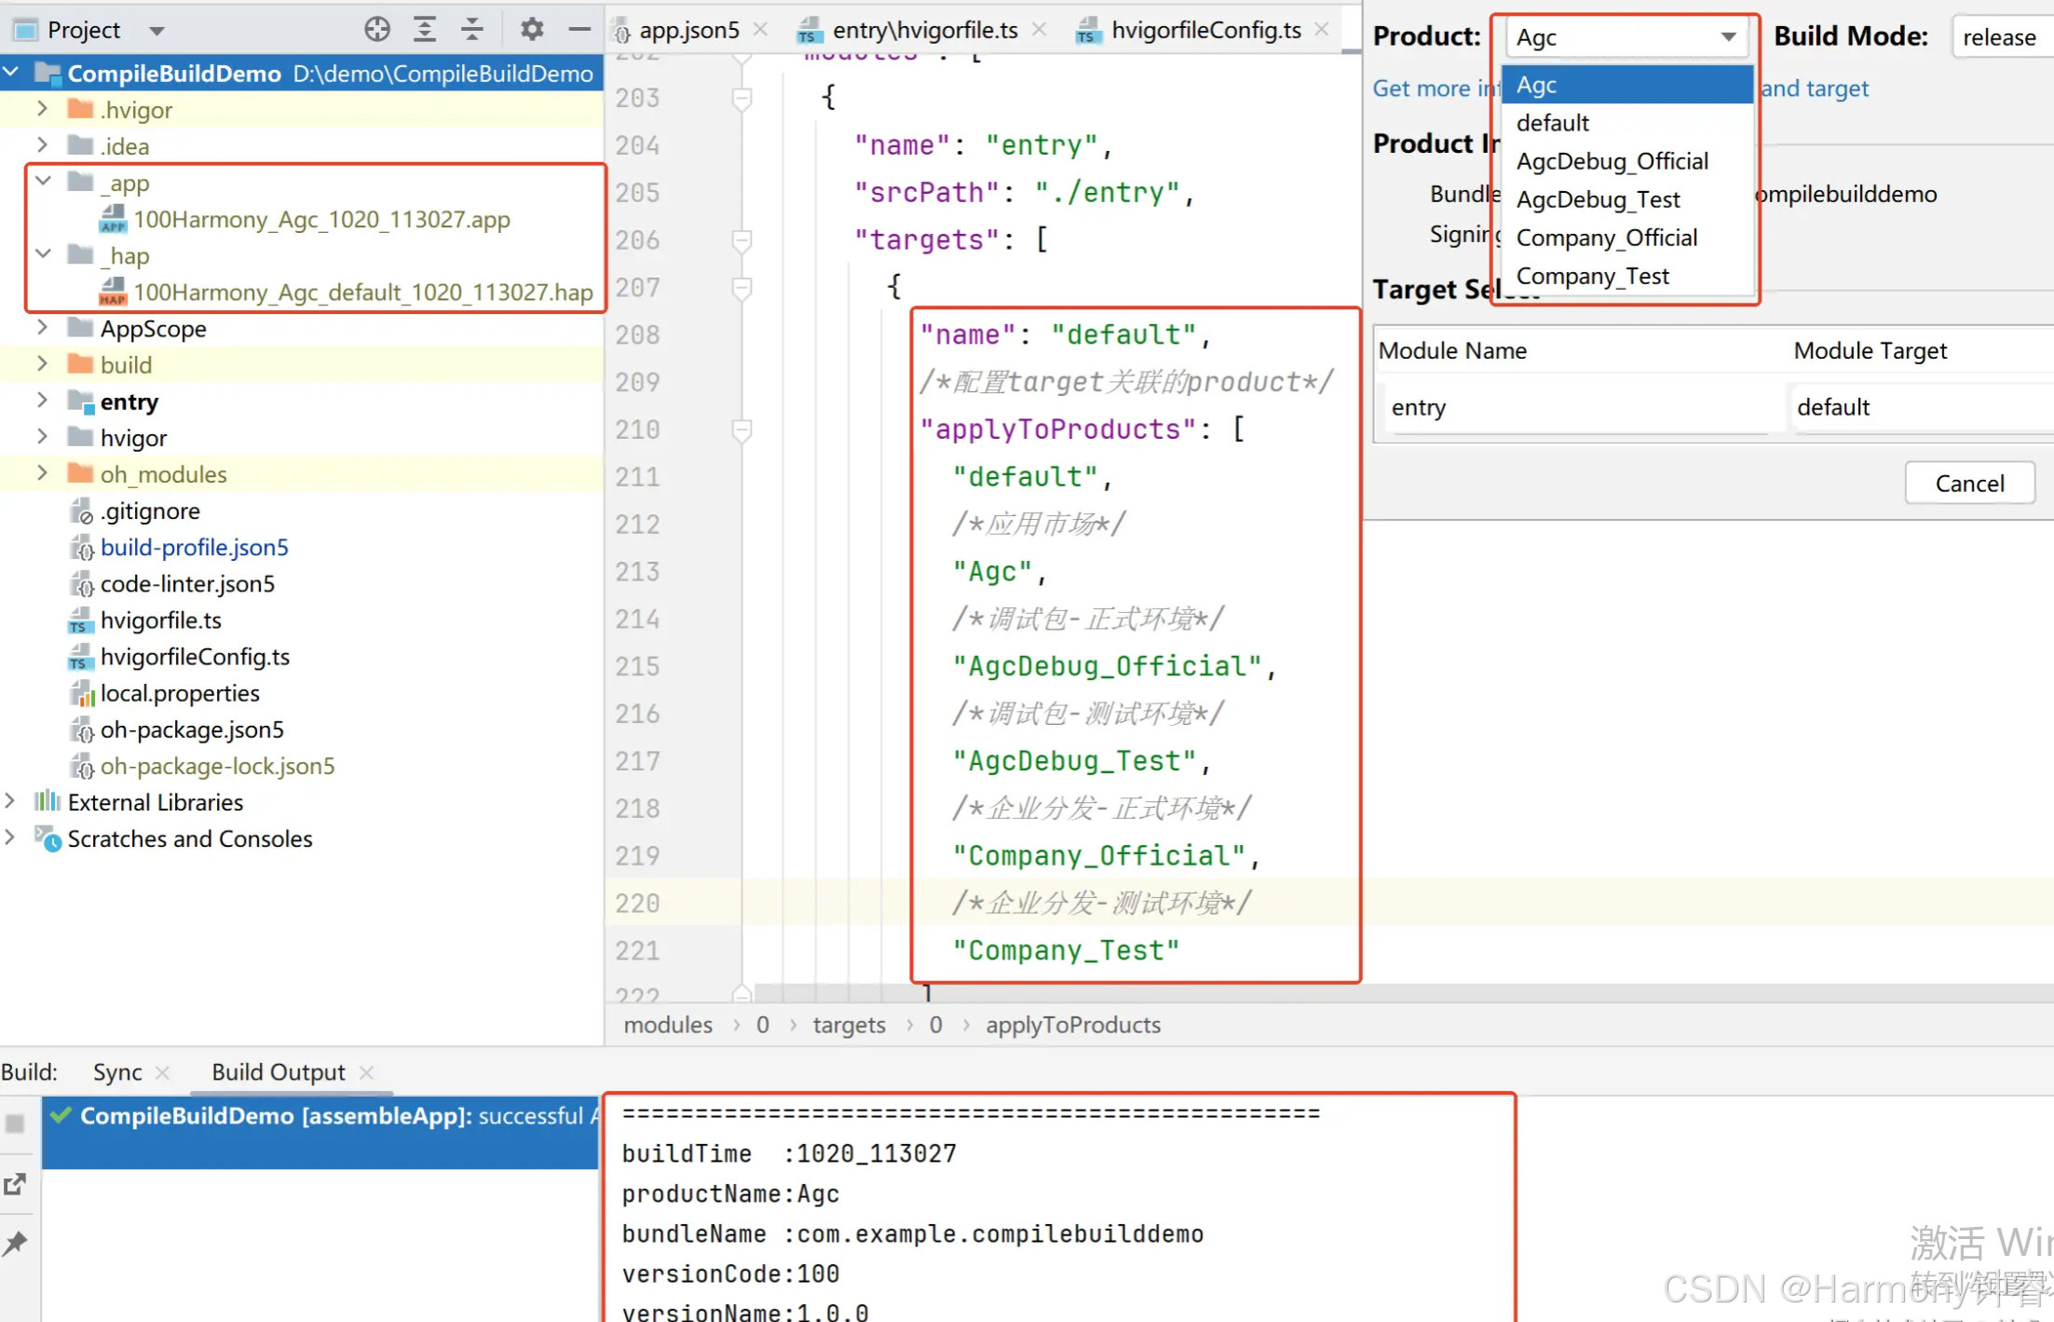
Task: Open the Build Mode release dropdown
Action: pos(2002,37)
